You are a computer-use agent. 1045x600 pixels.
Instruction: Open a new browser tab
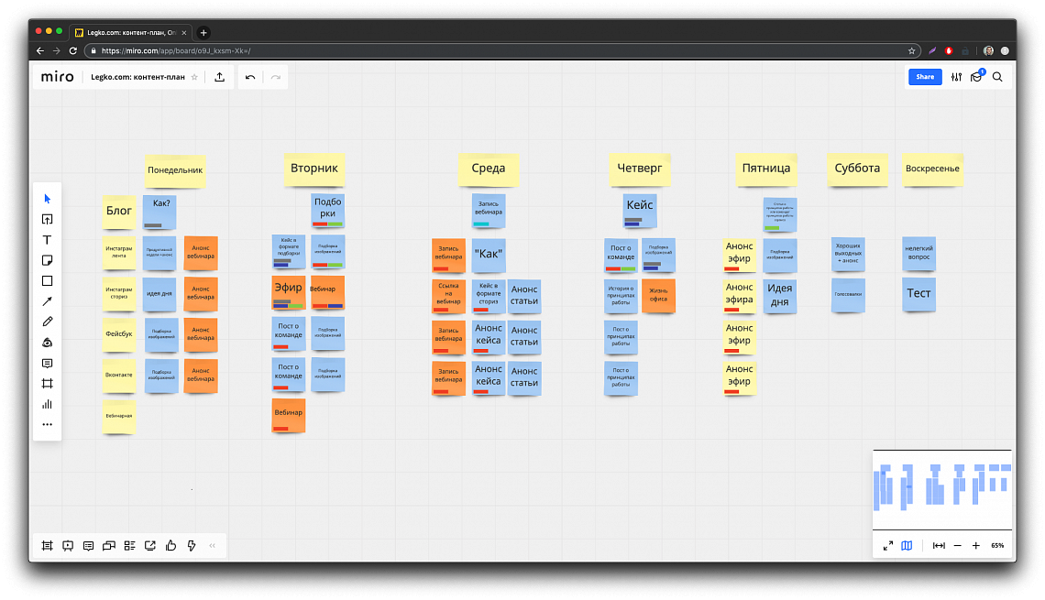tap(203, 33)
